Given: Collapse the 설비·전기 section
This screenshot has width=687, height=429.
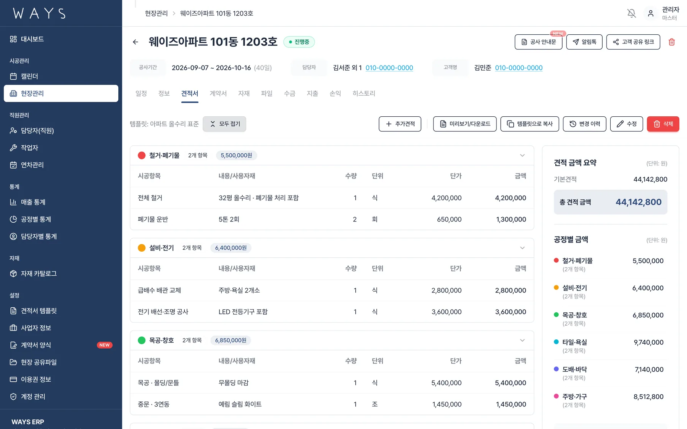Looking at the screenshot, I should 523,248.
